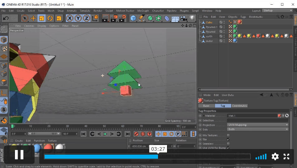Image resolution: width=297 pixels, height=168 pixels.
Task: Switch to Polygons mode in left toolbar
Action: pyautogui.click(x=4, y=82)
